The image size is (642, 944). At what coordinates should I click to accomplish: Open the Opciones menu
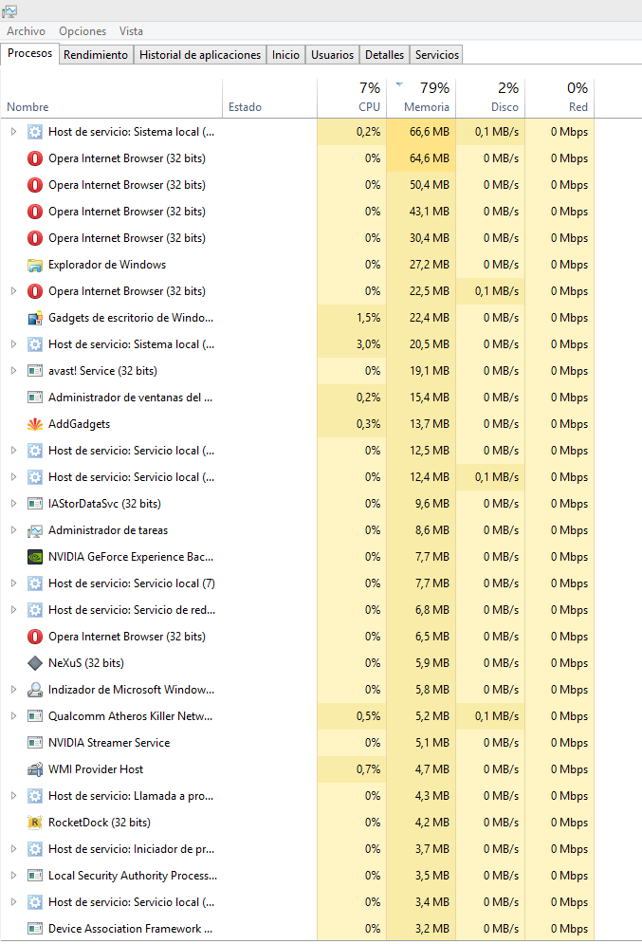(x=83, y=31)
